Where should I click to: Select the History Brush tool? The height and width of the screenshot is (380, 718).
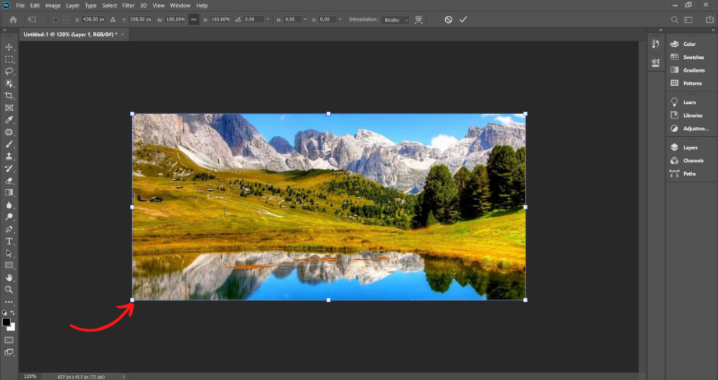[9, 168]
